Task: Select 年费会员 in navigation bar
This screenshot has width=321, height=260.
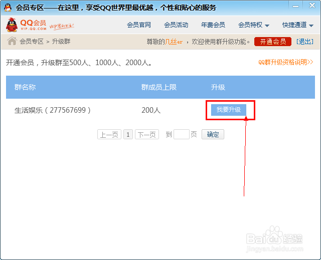Action: point(213,25)
